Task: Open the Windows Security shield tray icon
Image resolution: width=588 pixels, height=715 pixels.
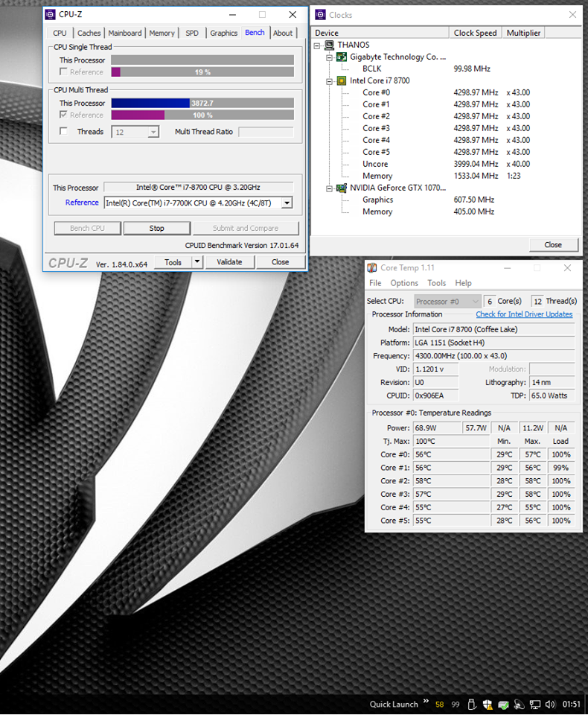Action: pos(488,705)
